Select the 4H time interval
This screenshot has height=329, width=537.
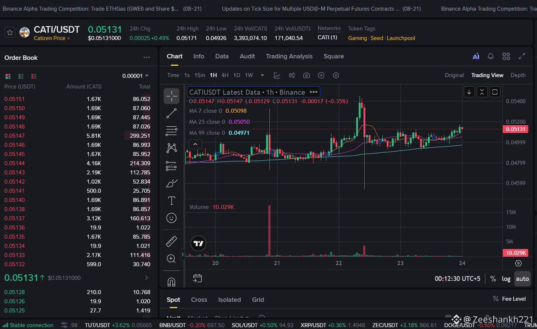point(225,75)
